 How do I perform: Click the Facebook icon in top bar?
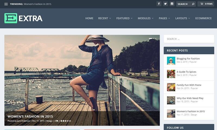pos(159,4)
